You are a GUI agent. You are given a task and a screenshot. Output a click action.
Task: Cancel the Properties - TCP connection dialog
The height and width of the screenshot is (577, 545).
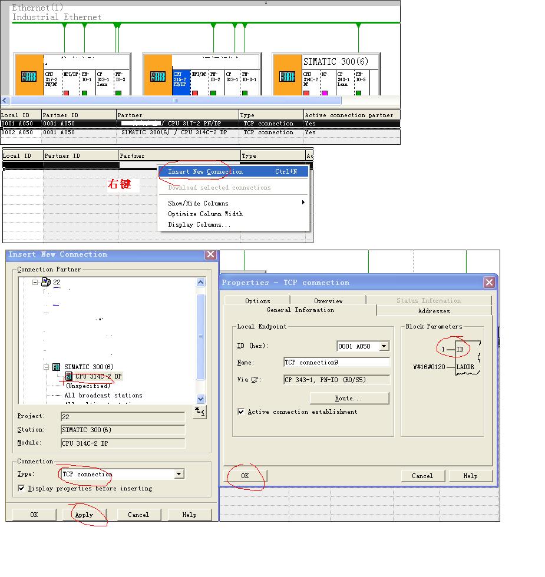(423, 476)
